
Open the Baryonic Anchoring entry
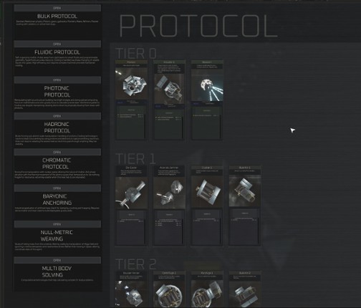(x=57, y=188)
